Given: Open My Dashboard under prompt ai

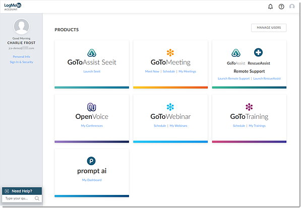Looking at the screenshot, I should point(92,180).
